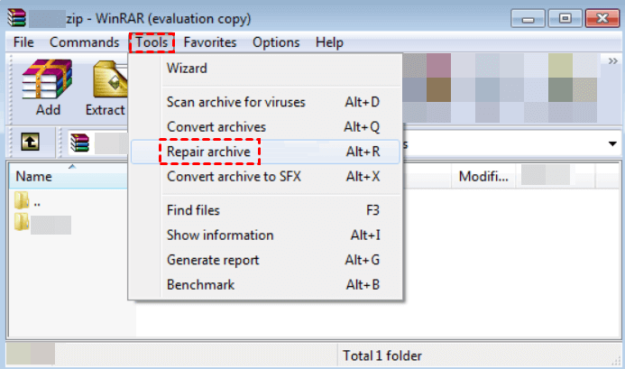Screen dimensions: 625x369
Task: Click the Tools menu
Action: (x=152, y=42)
